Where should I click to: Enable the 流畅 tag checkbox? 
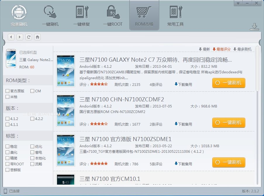[32, 164]
